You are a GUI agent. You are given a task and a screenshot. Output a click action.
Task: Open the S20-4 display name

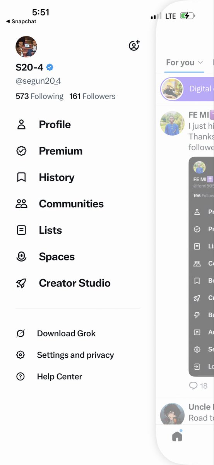coord(29,67)
